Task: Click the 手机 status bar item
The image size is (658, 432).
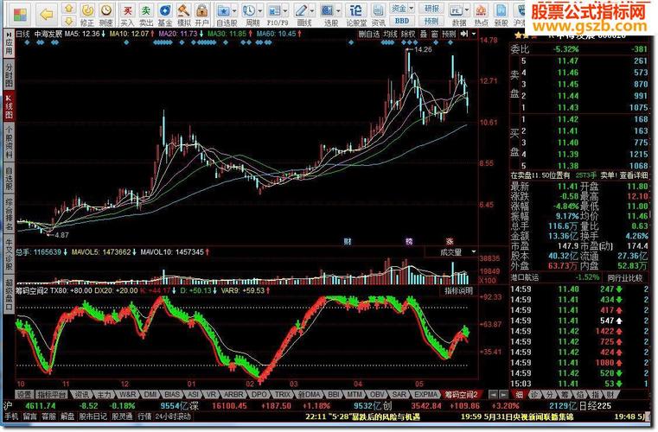Action: tap(11, 416)
